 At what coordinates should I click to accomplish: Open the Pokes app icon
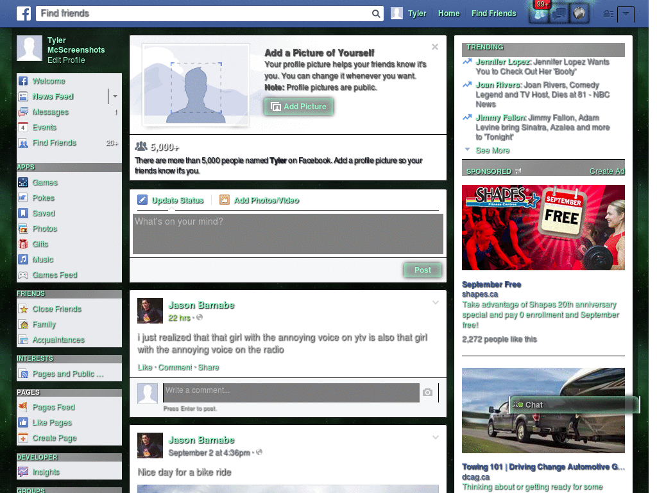[x=23, y=198]
